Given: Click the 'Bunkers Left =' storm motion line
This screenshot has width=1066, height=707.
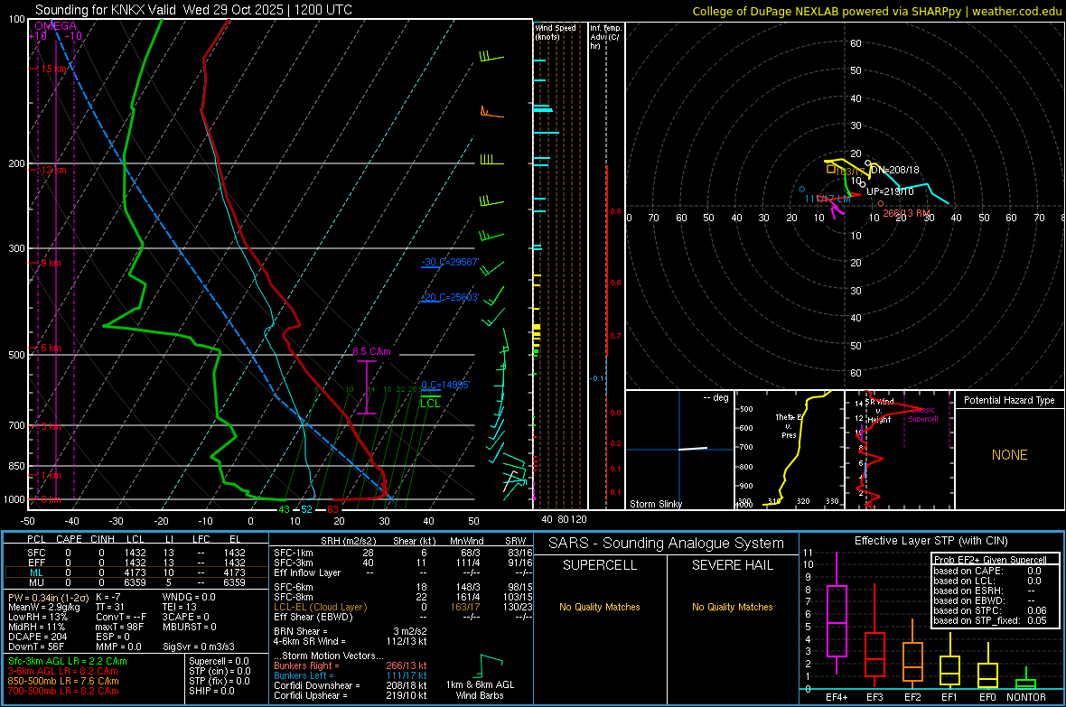Looking at the screenshot, I should 351,675.
